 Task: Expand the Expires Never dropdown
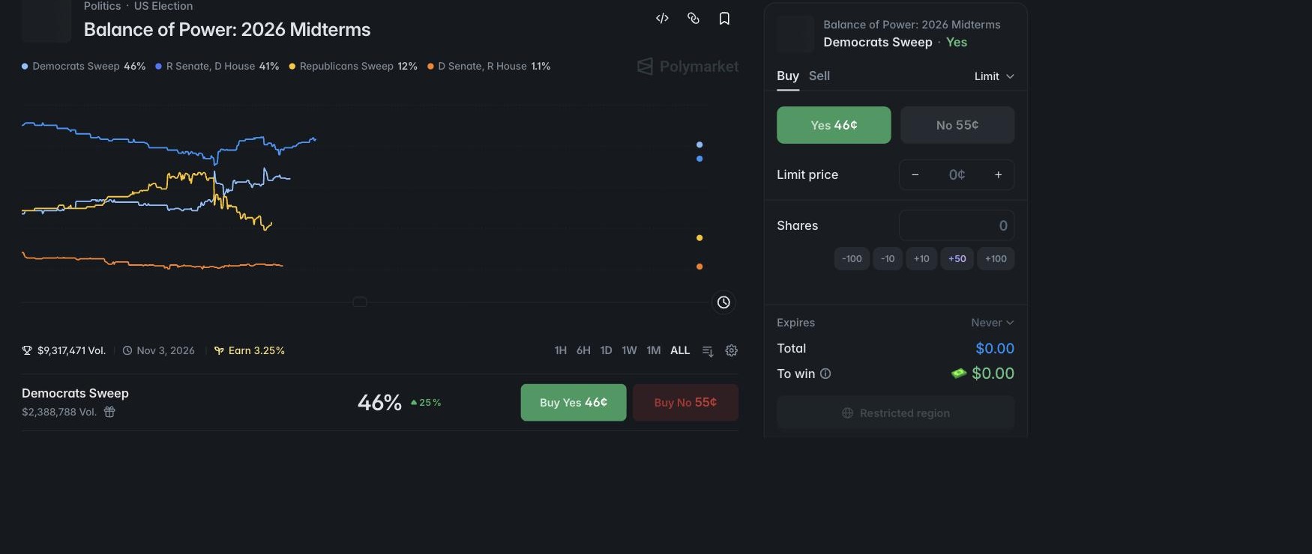[x=993, y=323]
